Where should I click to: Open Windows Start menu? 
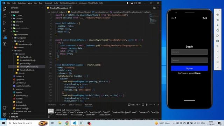(3, 123)
